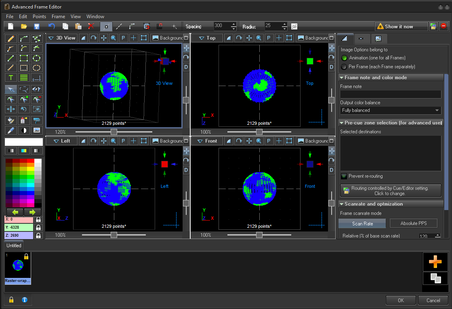Click the Absolute PPS button

413,223
